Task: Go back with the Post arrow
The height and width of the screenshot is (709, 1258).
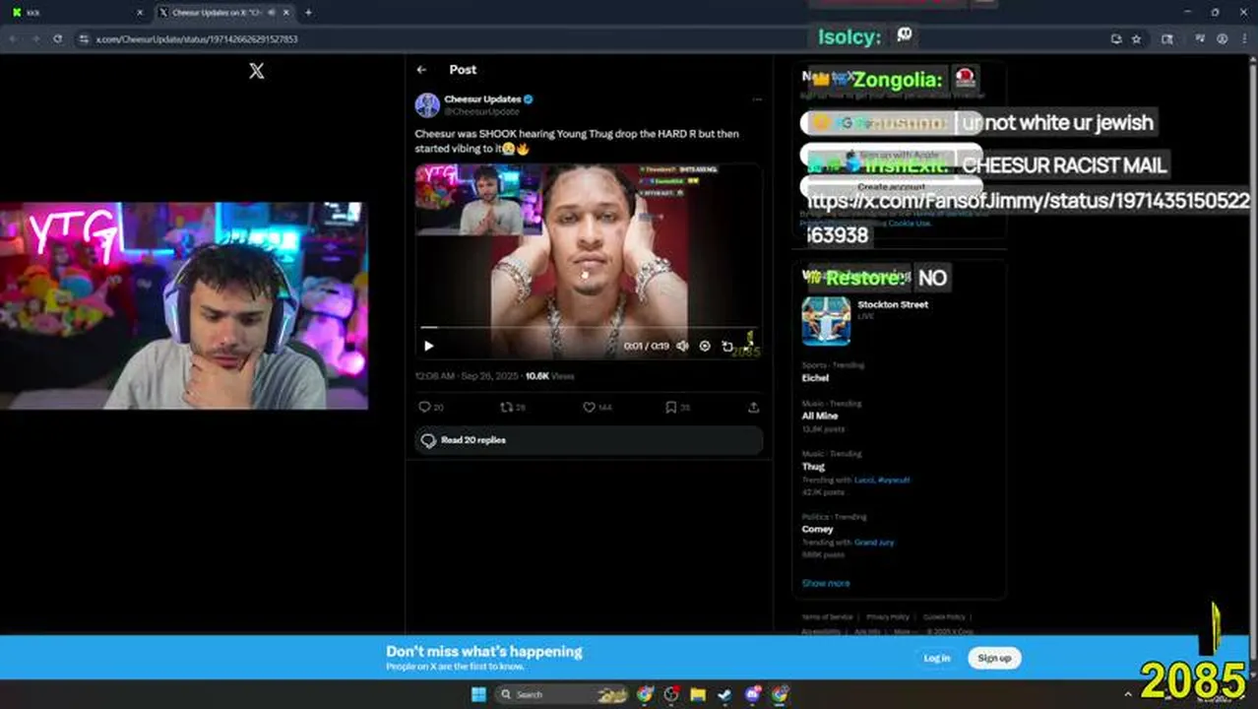Action: [421, 70]
